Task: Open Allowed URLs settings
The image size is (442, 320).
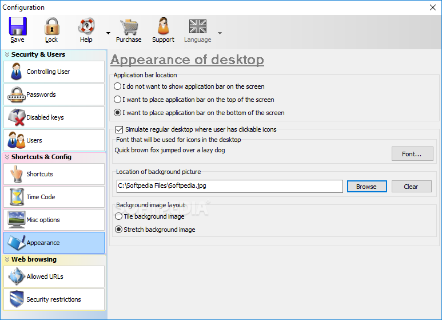Action: pyautogui.click(x=54, y=276)
